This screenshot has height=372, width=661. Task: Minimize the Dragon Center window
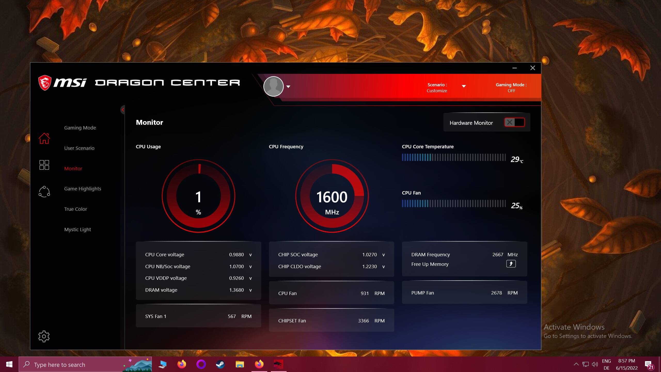tap(514, 68)
